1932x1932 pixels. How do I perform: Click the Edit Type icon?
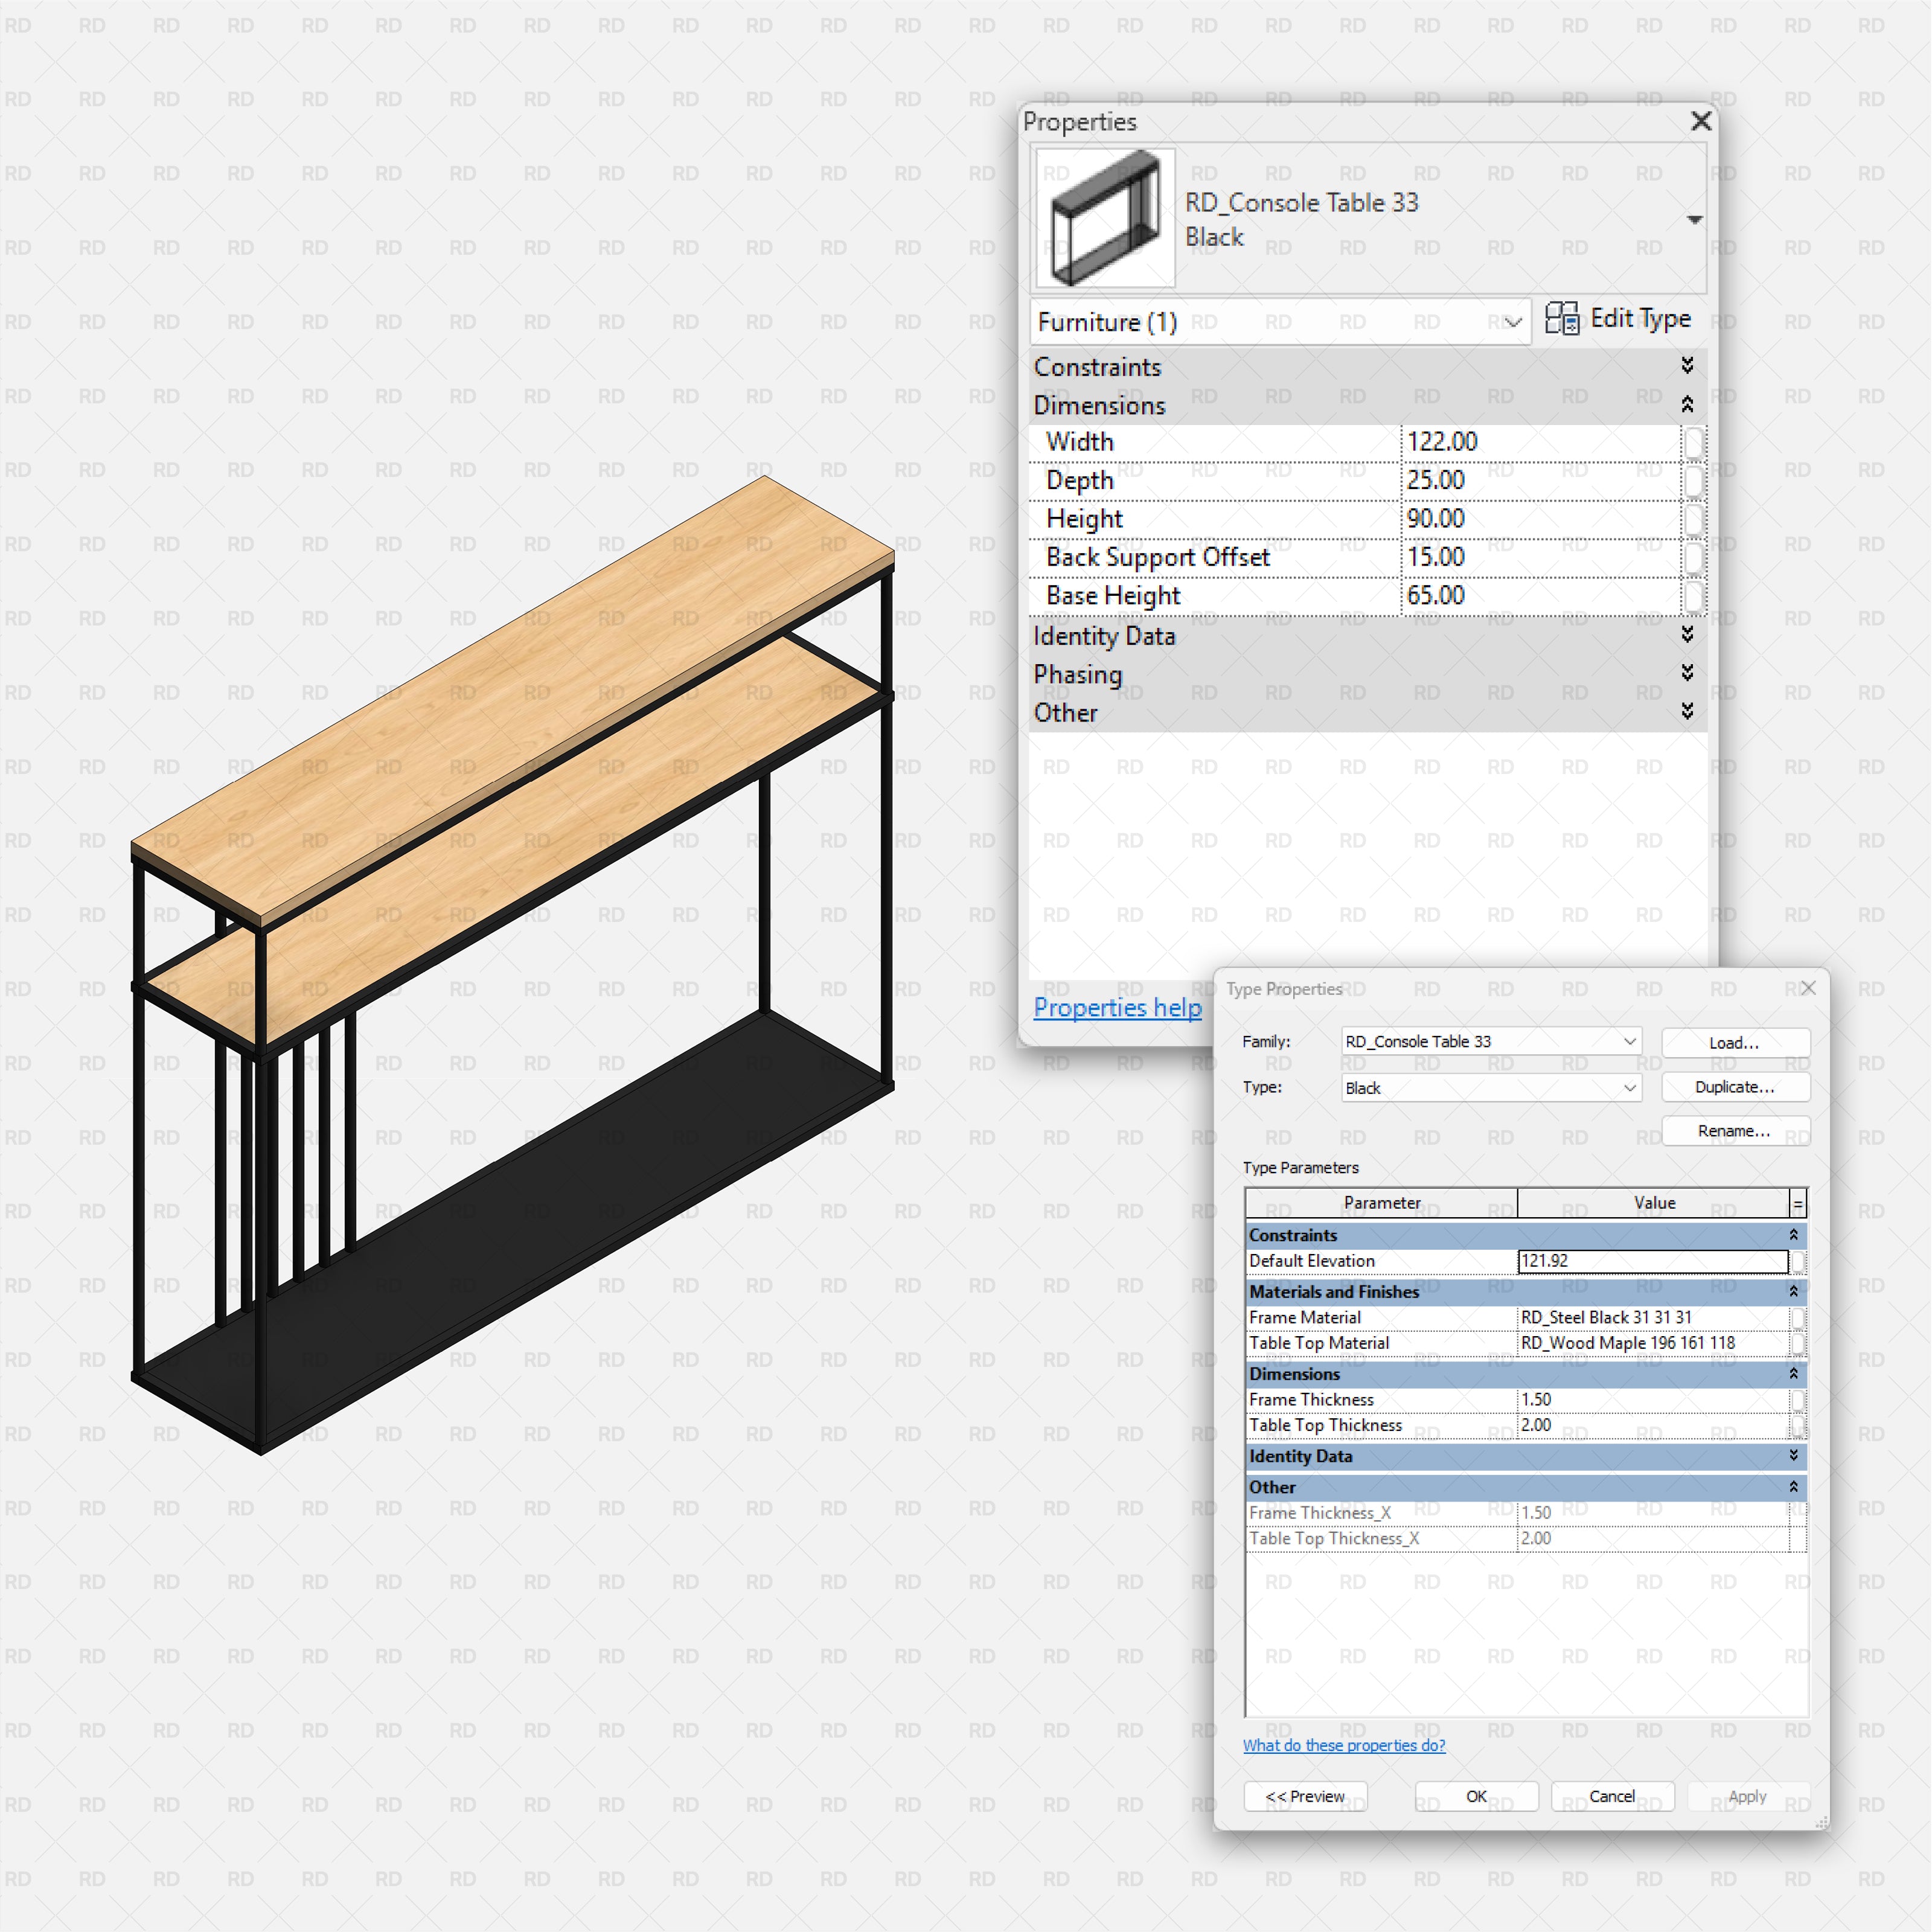click(x=1561, y=319)
